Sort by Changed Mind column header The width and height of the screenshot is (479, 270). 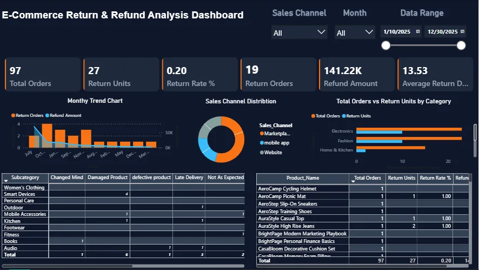67,177
